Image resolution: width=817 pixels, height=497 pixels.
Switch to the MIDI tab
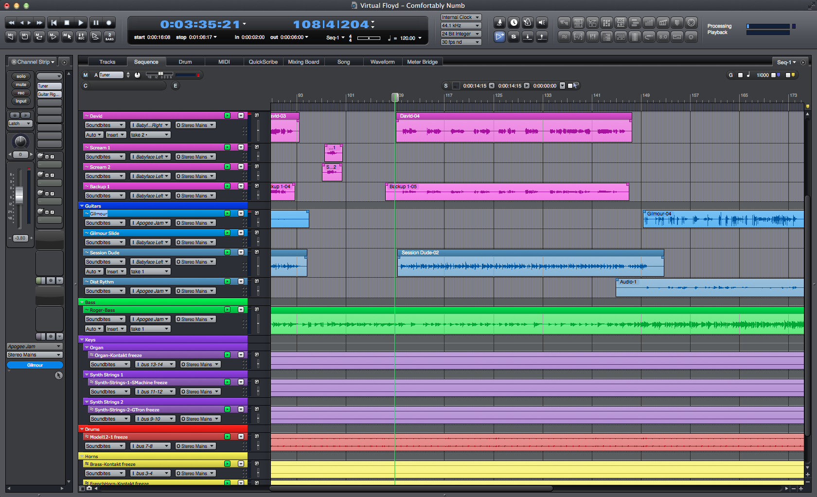point(224,62)
